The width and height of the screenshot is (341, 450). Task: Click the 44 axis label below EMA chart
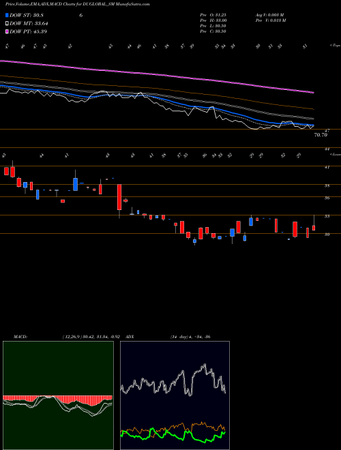pyautogui.click(x=327, y=149)
